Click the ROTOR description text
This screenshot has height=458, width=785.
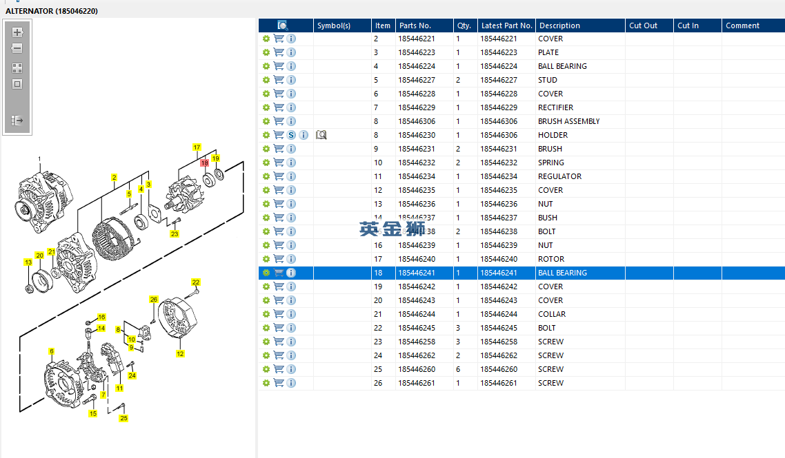click(551, 259)
